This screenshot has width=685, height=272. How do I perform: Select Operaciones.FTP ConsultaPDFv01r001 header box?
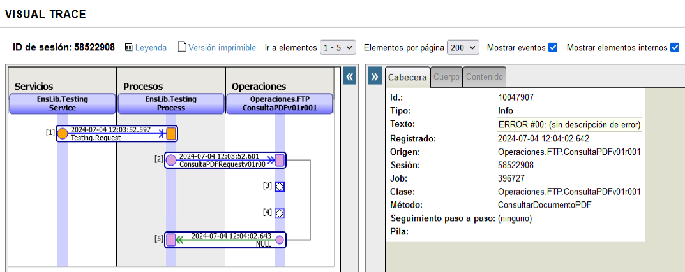280,104
